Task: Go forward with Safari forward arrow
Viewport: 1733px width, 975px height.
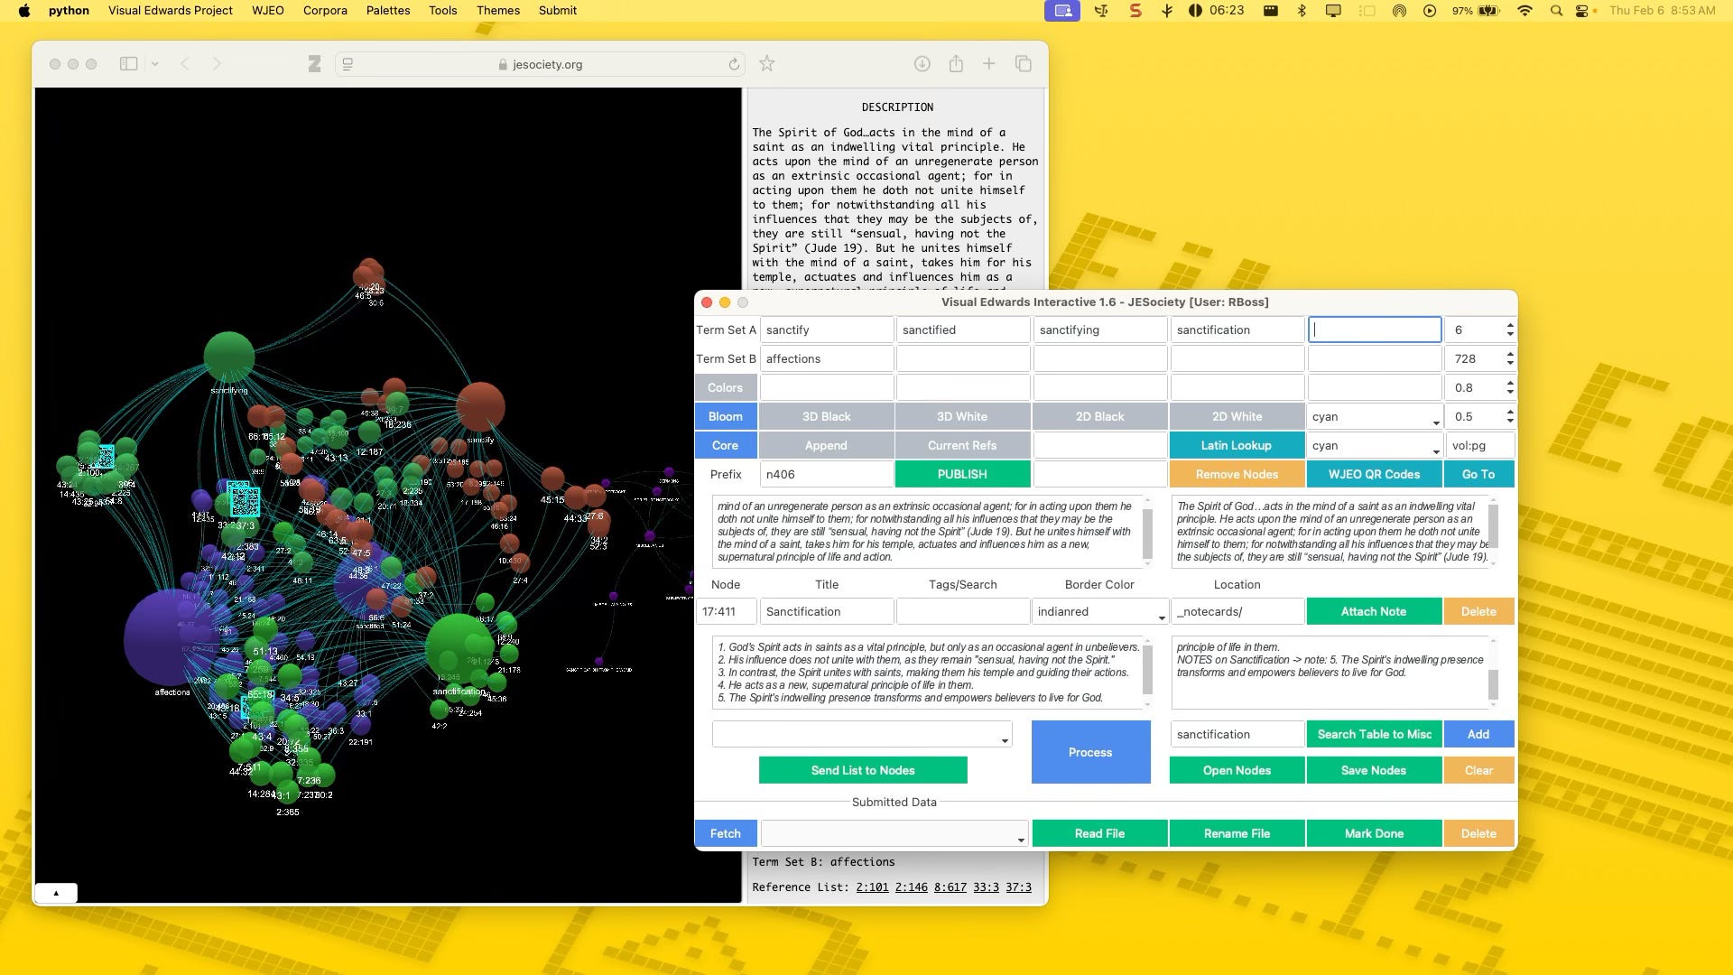Action: coord(217,64)
